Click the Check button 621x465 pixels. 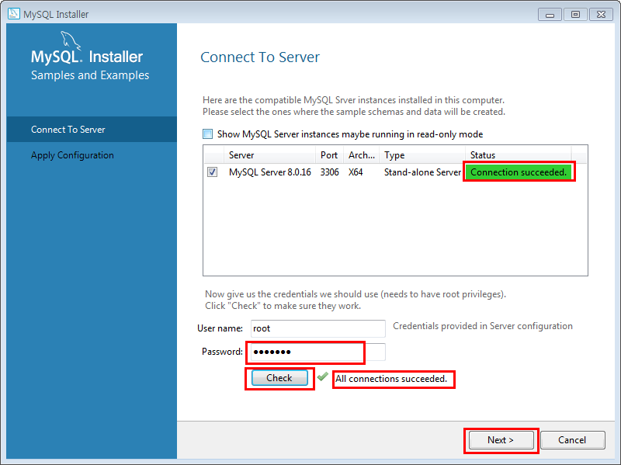279,378
